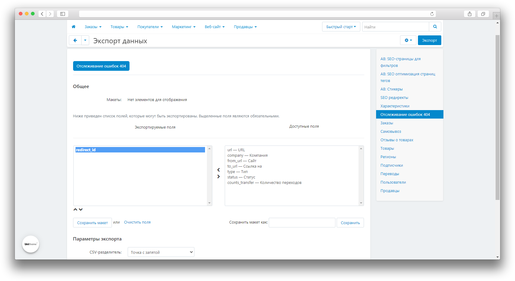Click Очистить поля link

[x=137, y=222]
